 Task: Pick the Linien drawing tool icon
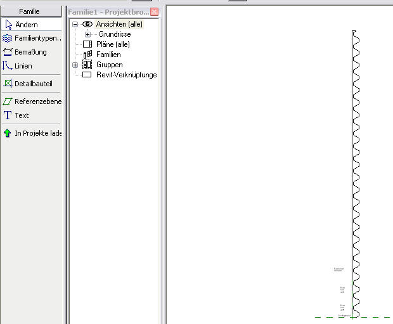click(x=7, y=65)
